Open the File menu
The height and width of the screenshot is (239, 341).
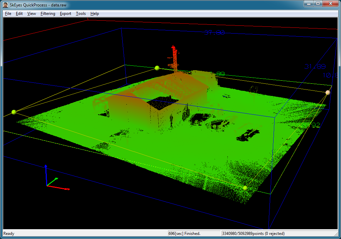coord(8,14)
